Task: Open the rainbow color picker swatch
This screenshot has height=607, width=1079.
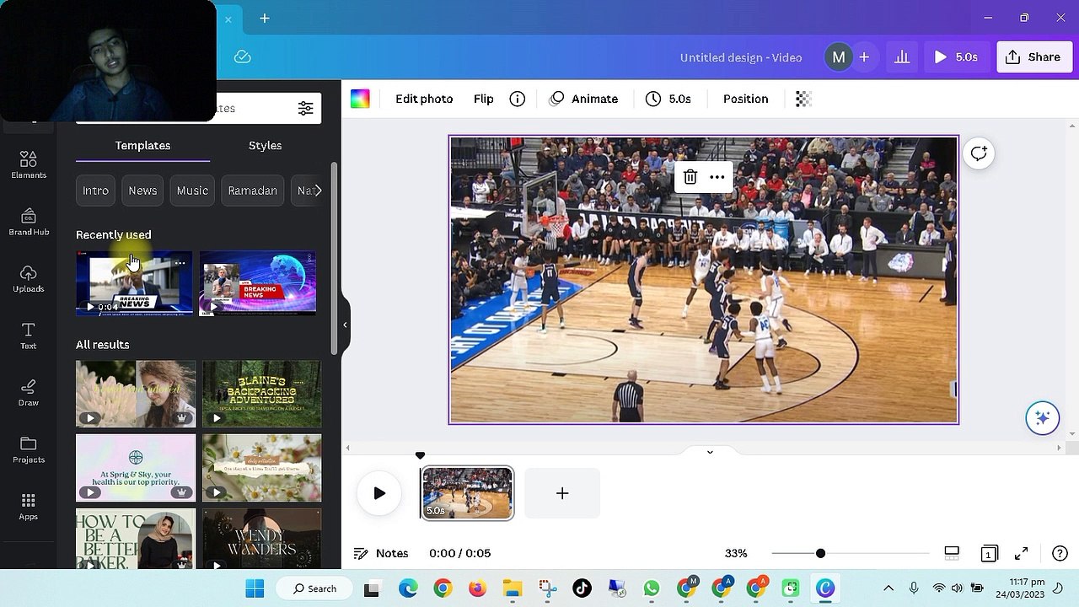Action: pos(360,99)
